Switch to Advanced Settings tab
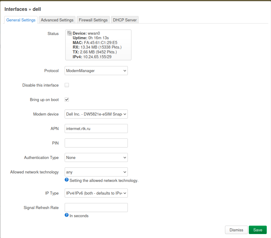 pos(57,20)
